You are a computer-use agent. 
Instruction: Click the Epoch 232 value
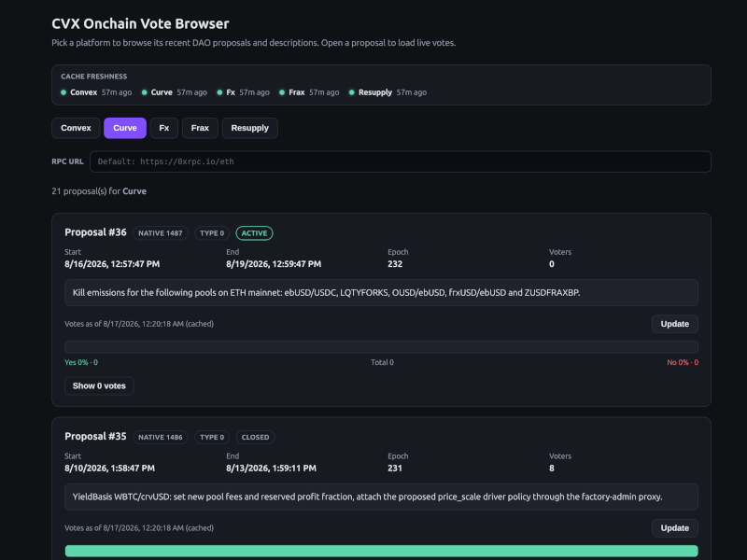395,264
